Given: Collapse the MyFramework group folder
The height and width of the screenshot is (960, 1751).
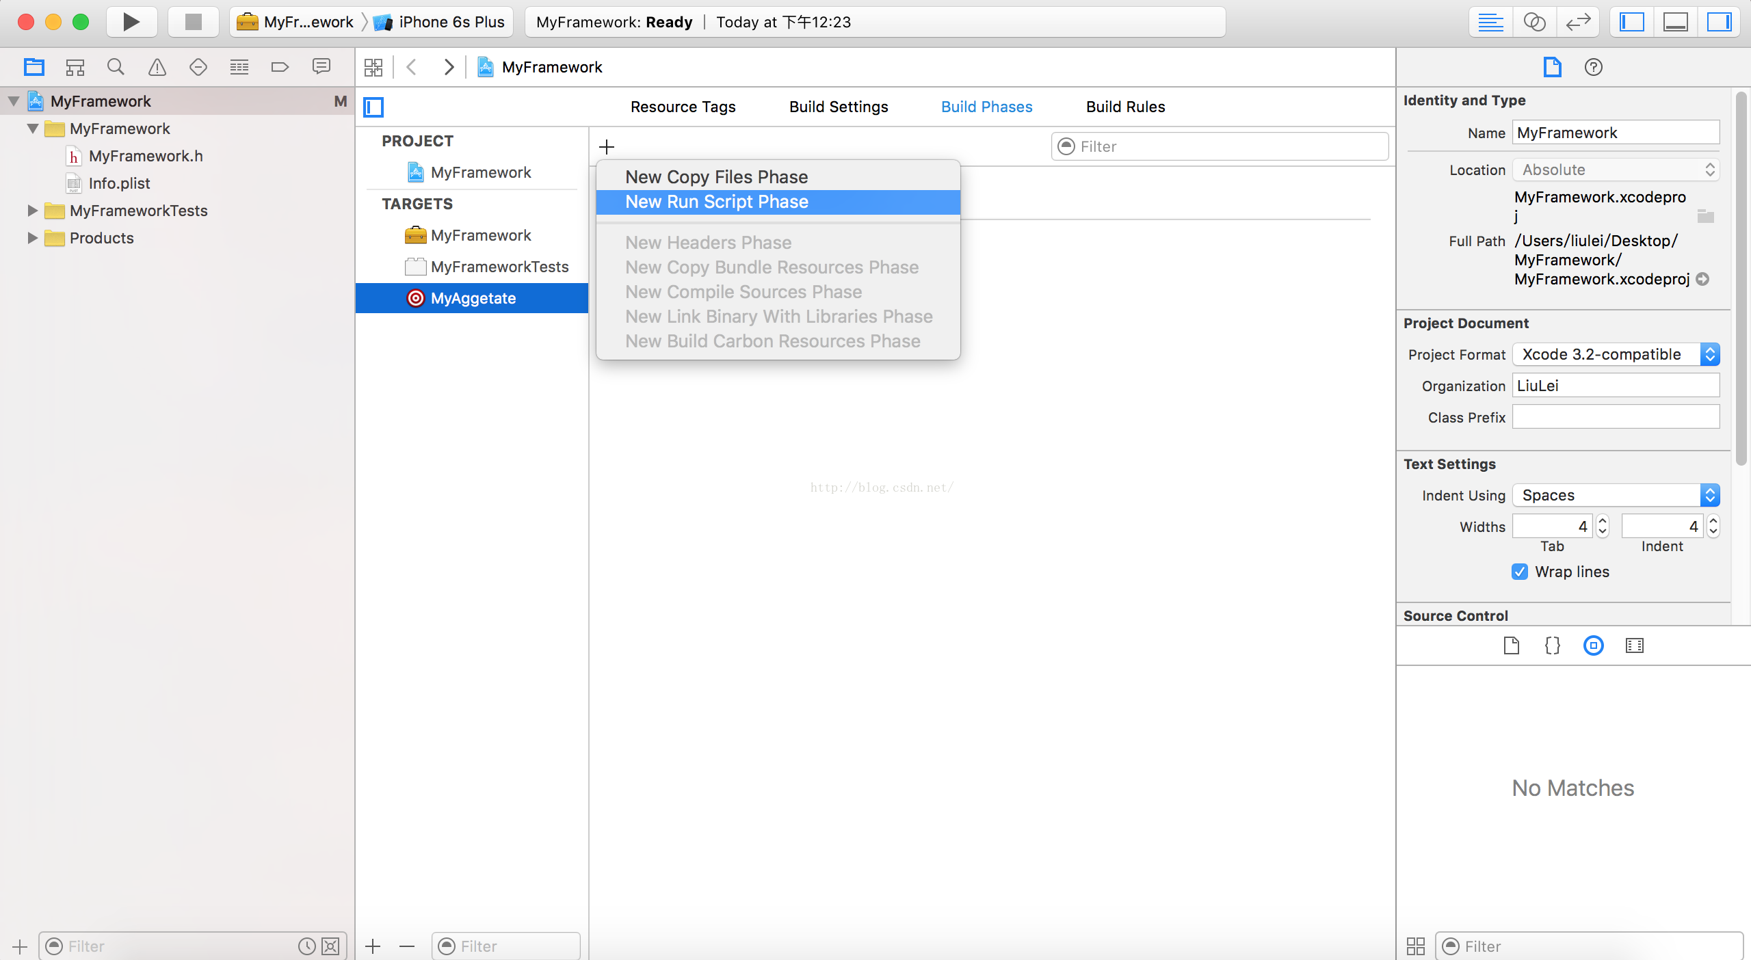Looking at the screenshot, I should (32, 129).
